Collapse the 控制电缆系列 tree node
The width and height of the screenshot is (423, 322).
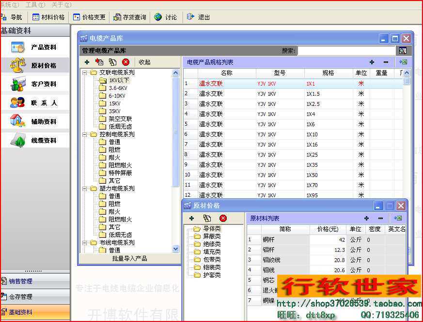tap(84, 134)
